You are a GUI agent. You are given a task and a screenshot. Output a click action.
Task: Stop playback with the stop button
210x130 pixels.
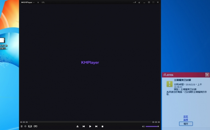tap(102, 126)
